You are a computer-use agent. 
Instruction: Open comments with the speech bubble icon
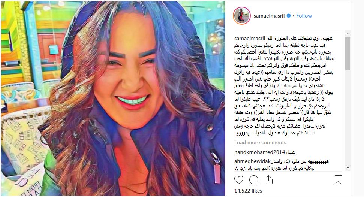click(254, 180)
